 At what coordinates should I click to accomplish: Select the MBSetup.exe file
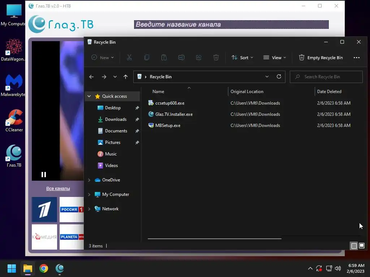(x=168, y=125)
